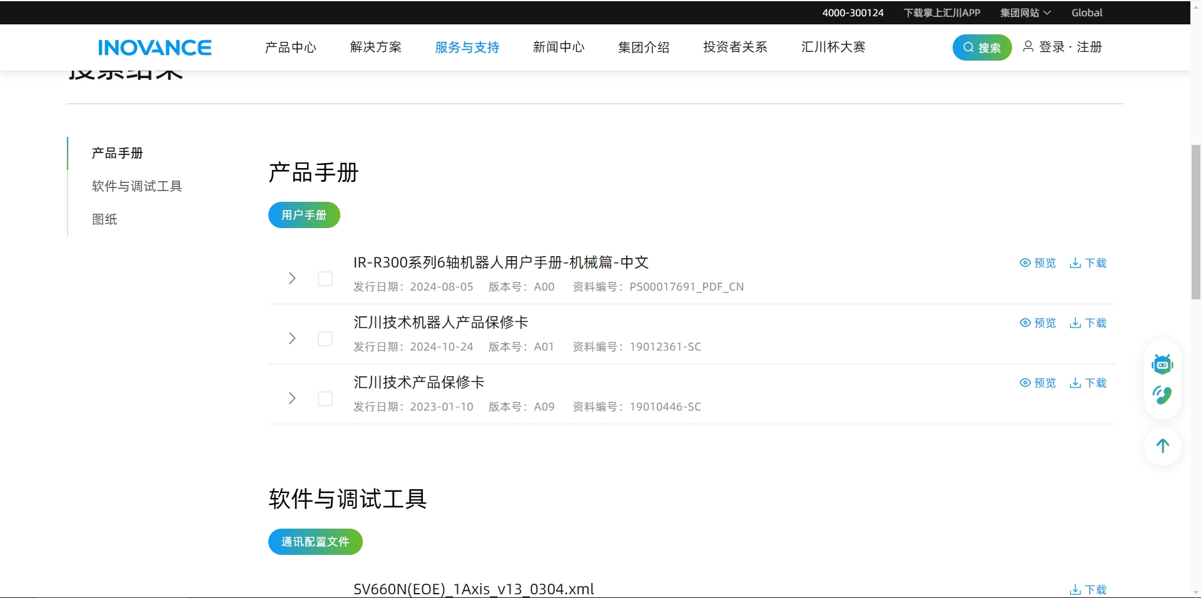Download the IR-R300 robot user manual
The image size is (1201, 598).
1088,263
